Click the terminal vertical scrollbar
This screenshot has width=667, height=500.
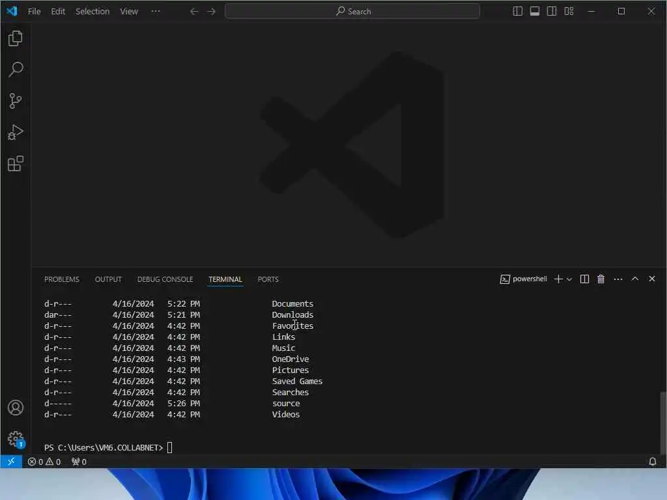(662, 422)
